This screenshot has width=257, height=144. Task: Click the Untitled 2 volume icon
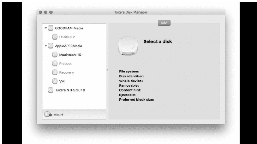tap(54, 37)
